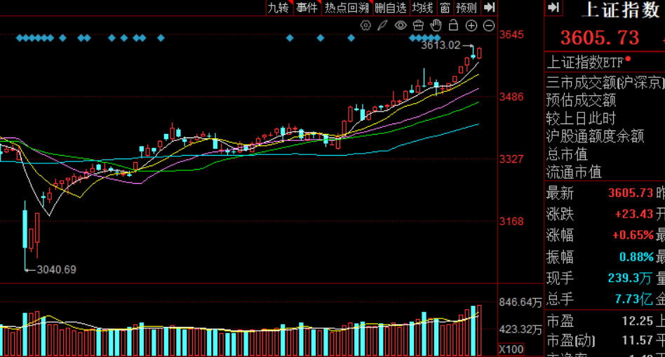This screenshot has height=357, width=665.
Task: Open the 热点回溯 tab
Action: tap(346, 8)
